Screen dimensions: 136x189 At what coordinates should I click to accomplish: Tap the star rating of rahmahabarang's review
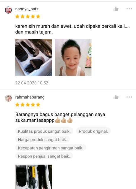coord(28,105)
